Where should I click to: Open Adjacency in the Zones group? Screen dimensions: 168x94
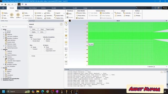[x=39, y=18]
